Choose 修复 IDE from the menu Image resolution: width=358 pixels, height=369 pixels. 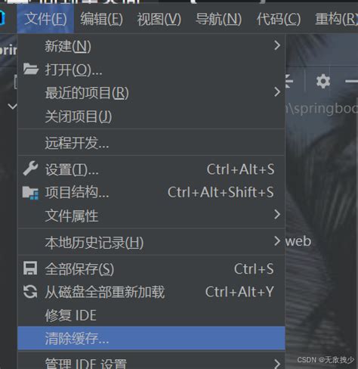(151, 315)
